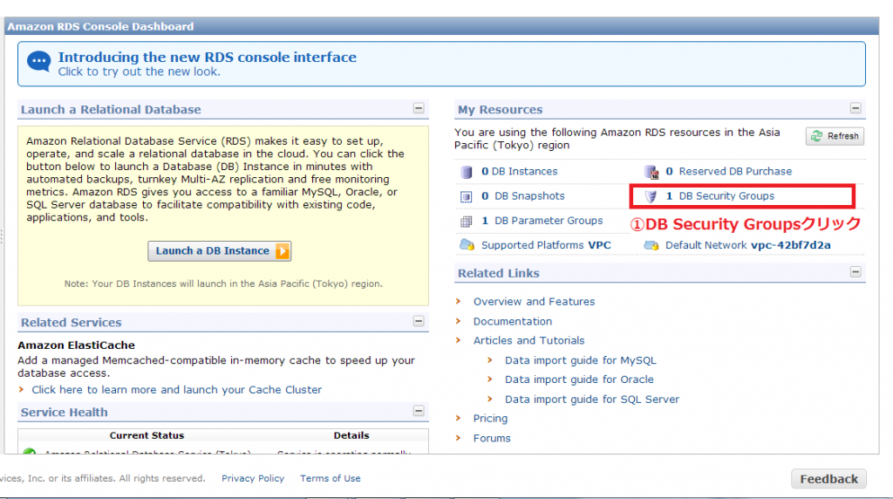The width and height of the screenshot is (893, 499).
Task: Click the Tokyo region launch note text
Action: pos(223,284)
